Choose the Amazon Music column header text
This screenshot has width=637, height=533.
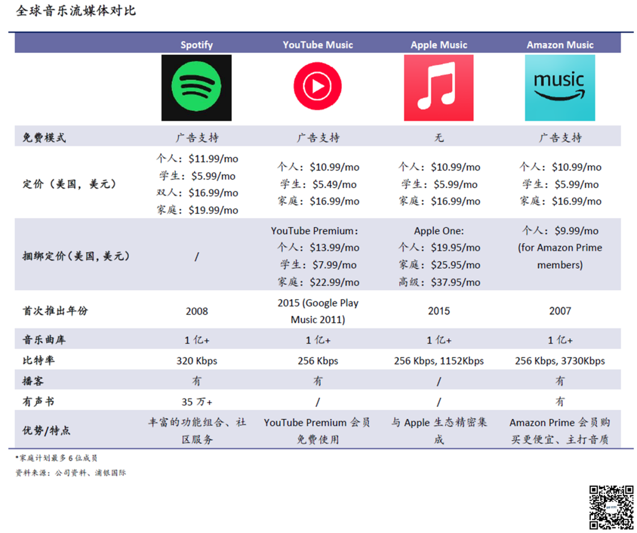coord(560,45)
